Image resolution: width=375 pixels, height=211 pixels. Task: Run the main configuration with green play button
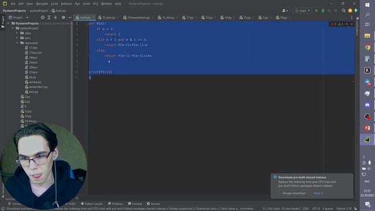click(x=316, y=11)
